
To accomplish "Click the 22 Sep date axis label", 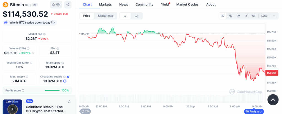I will (x=191, y=107).
